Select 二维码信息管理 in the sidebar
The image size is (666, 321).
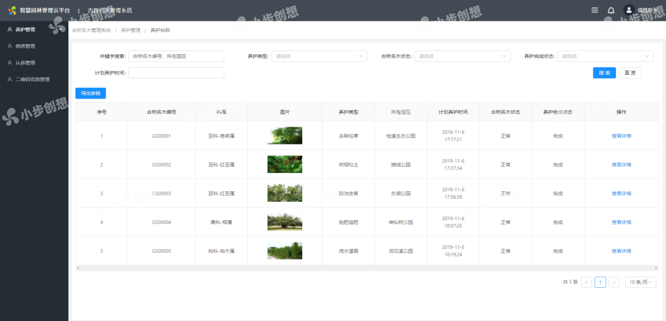pyautogui.click(x=34, y=79)
